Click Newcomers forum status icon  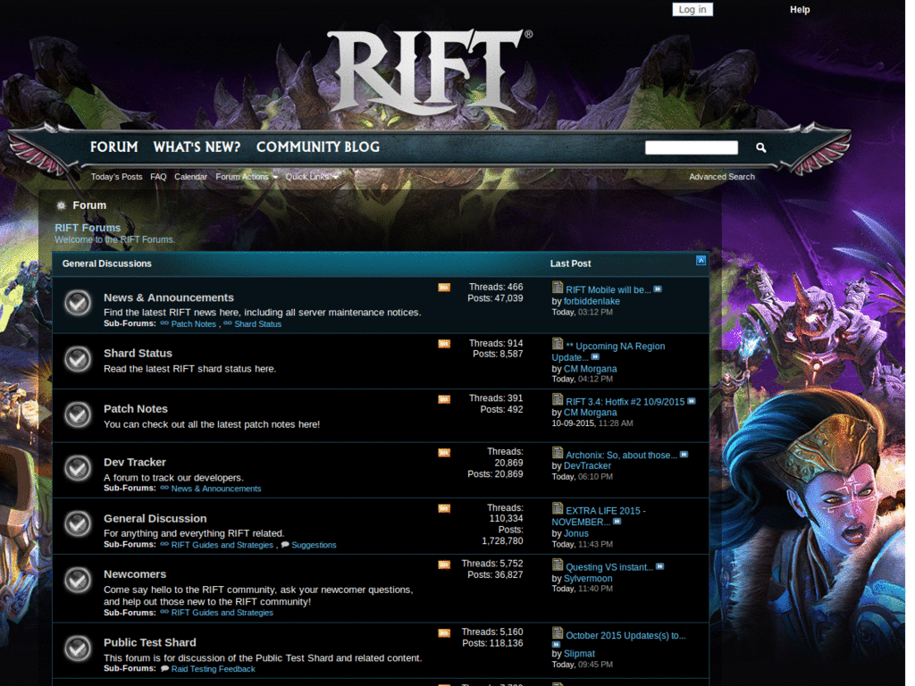(78, 580)
